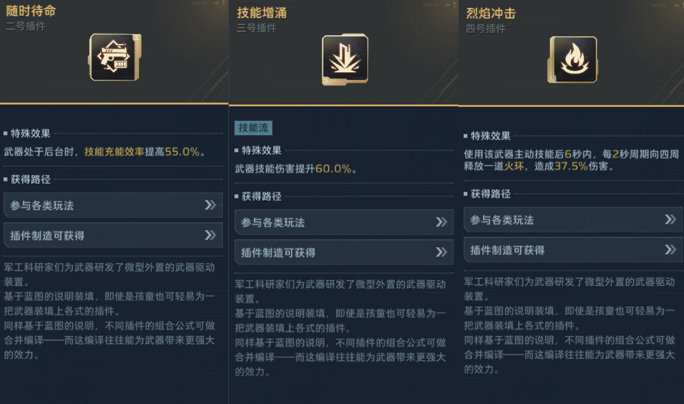The width and height of the screenshot is (684, 404).
Task: Select the 烈焰冲击 plugin title
Action: [490, 14]
